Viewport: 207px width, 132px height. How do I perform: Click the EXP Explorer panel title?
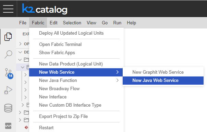(x=26, y=34)
